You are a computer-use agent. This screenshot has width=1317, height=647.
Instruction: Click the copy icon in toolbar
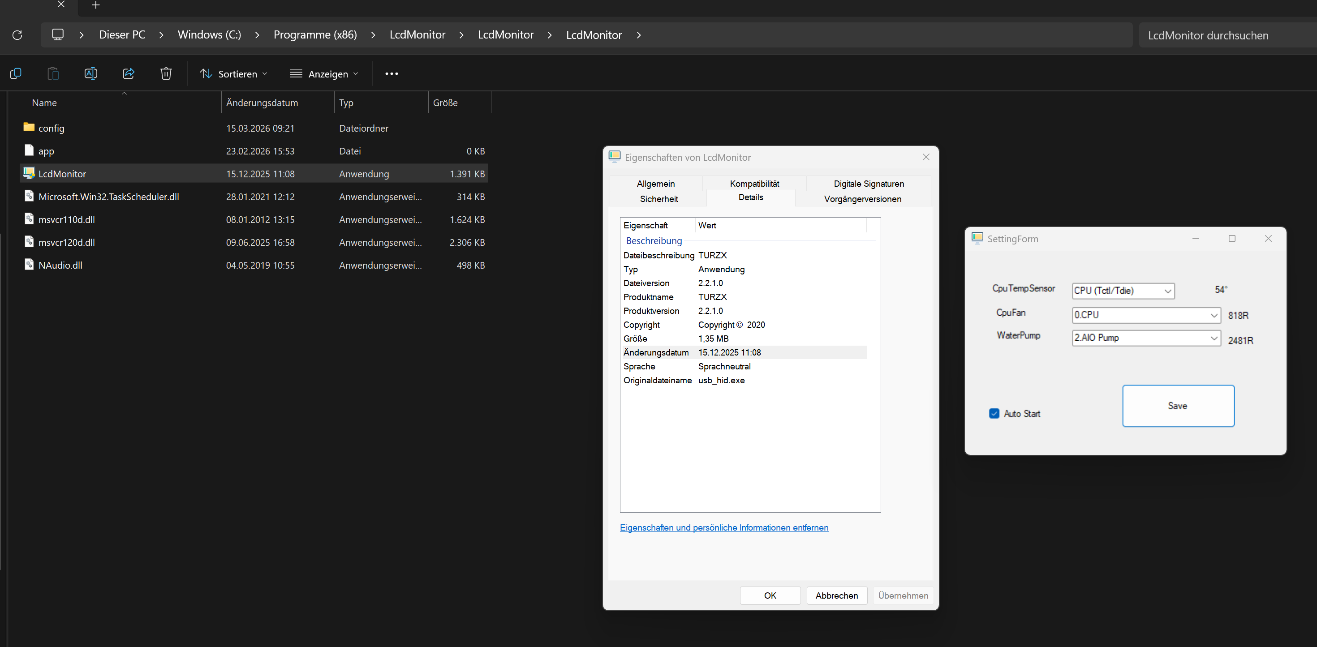(16, 73)
